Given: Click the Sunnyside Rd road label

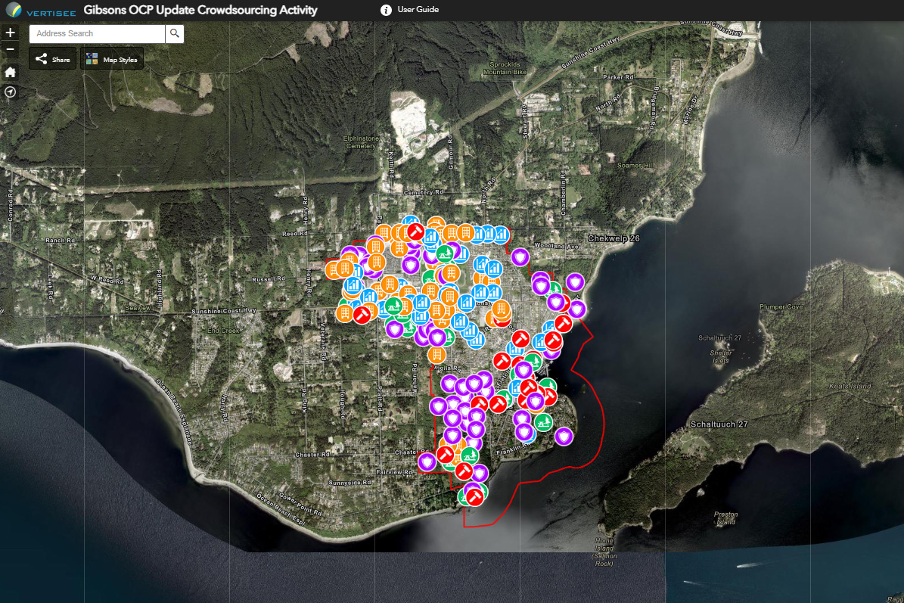Looking at the screenshot, I should click(350, 483).
